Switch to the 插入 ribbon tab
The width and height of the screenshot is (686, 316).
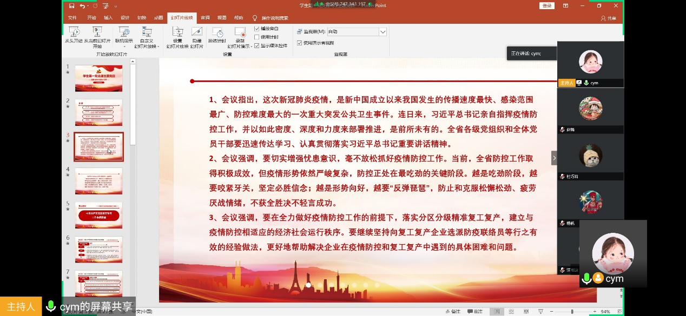[x=108, y=18]
